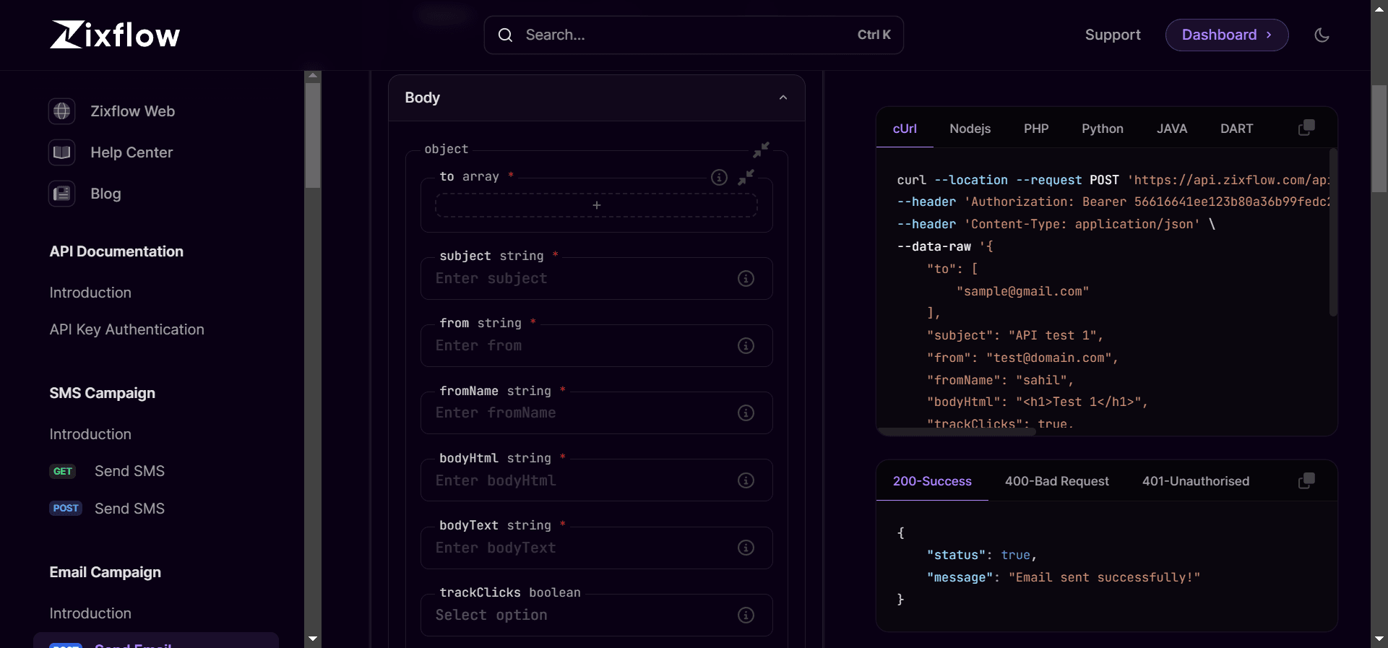Toggle dark mode moon icon
Screen dimensions: 1388x648
[1322, 35]
